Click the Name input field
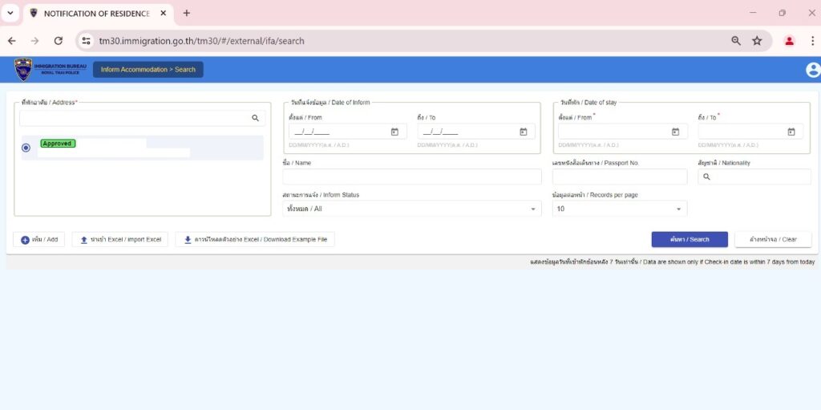821x410 pixels. (412, 177)
